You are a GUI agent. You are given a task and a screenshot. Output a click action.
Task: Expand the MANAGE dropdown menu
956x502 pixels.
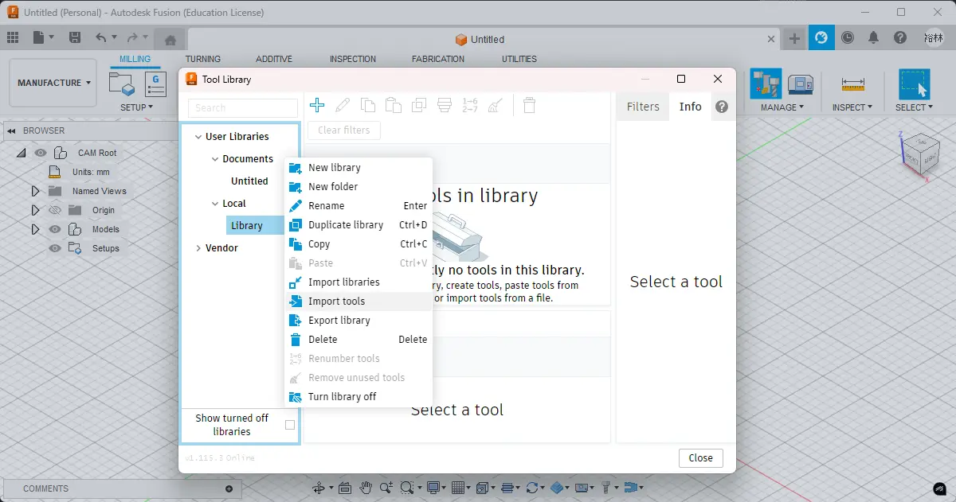tap(782, 107)
